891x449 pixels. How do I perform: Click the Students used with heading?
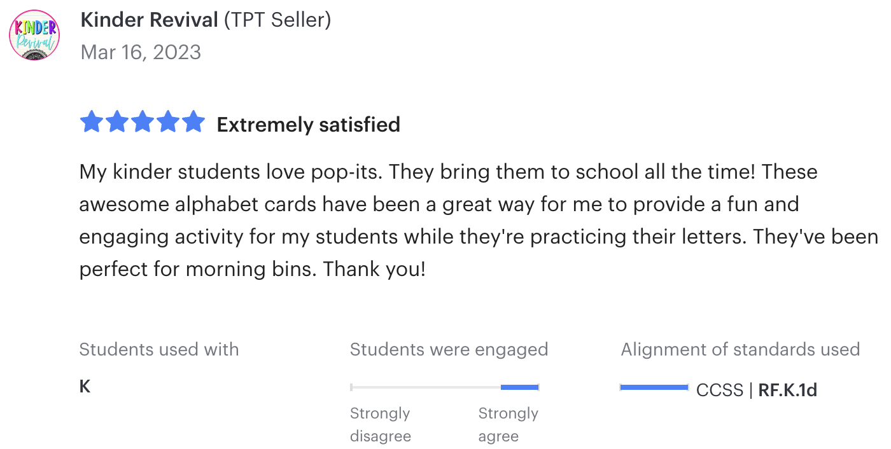click(159, 349)
